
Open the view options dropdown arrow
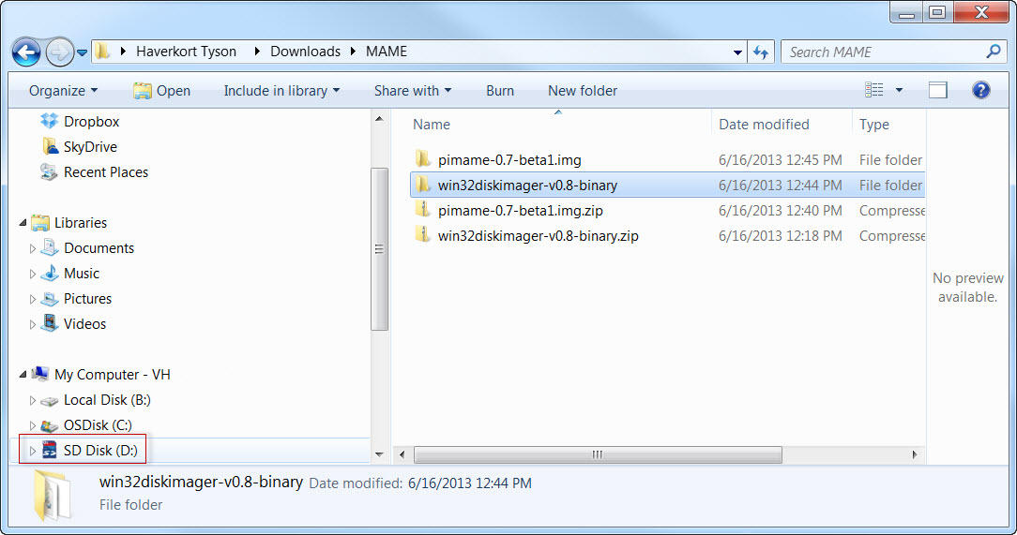pos(899,90)
